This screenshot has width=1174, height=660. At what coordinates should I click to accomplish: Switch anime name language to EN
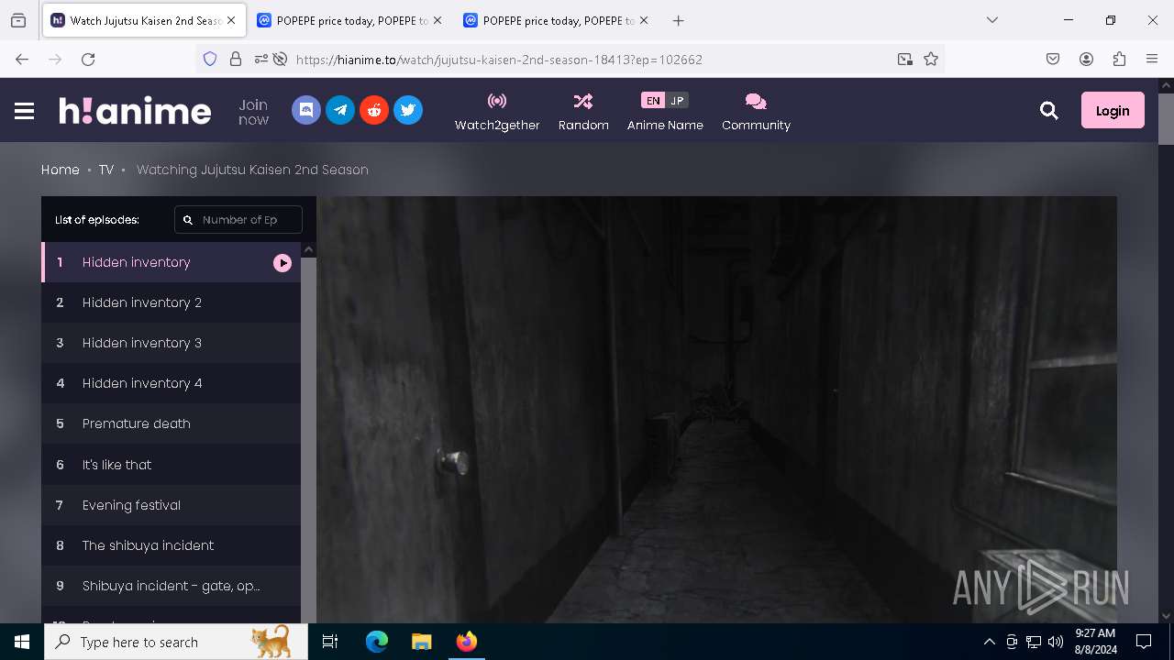coord(653,101)
